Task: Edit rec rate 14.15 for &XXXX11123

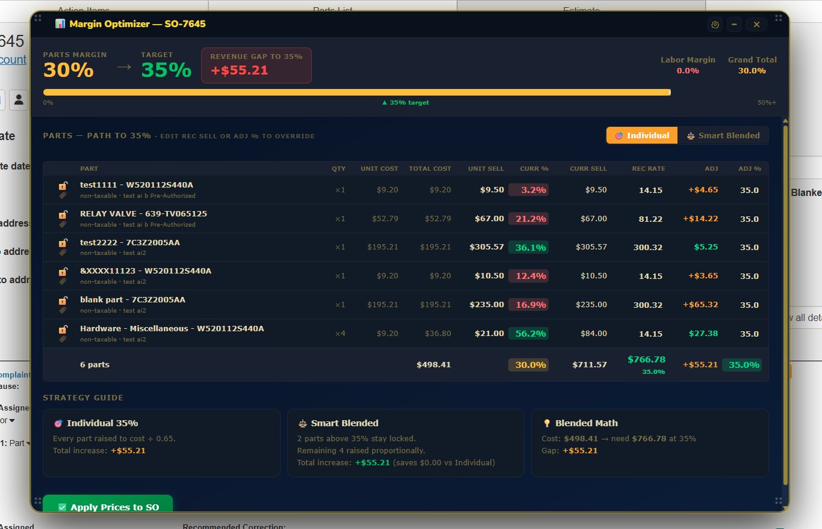Action: [x=651, y=276]
